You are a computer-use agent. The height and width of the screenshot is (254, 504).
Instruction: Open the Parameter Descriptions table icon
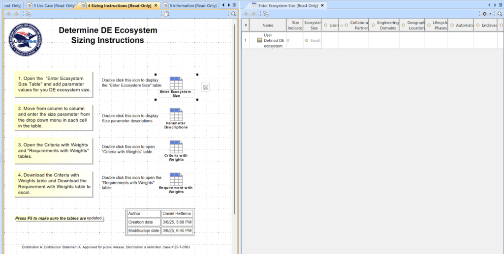pyautogui.click(x=176, y=114)
